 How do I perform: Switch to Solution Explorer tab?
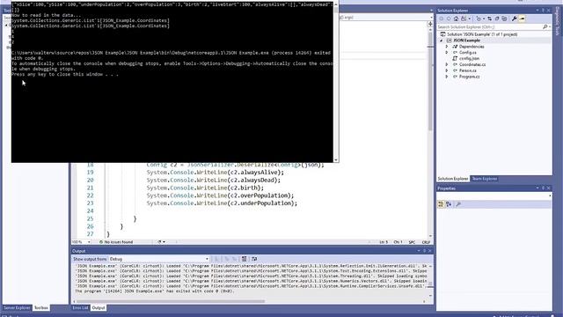pyautogui.click(x=453, y=179)
